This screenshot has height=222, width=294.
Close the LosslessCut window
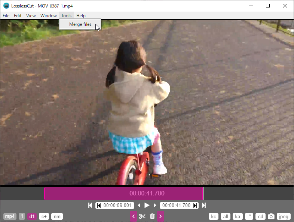[x=285, y=6]
